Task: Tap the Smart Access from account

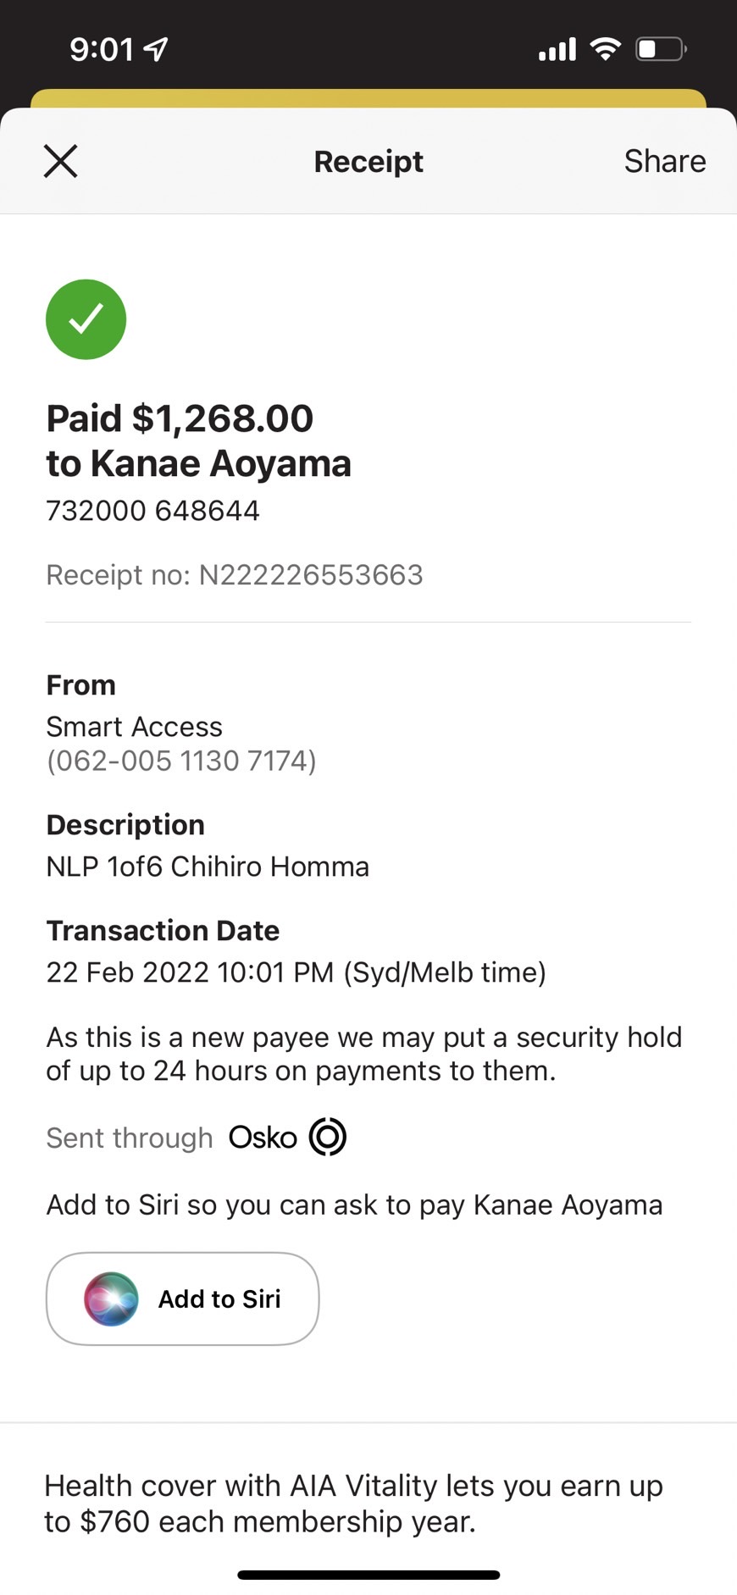Action: click(134, 727)
